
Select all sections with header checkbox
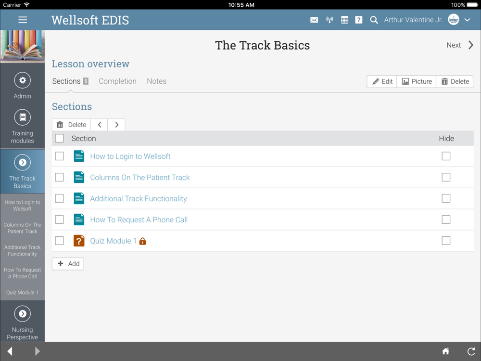tap(59, 138)
